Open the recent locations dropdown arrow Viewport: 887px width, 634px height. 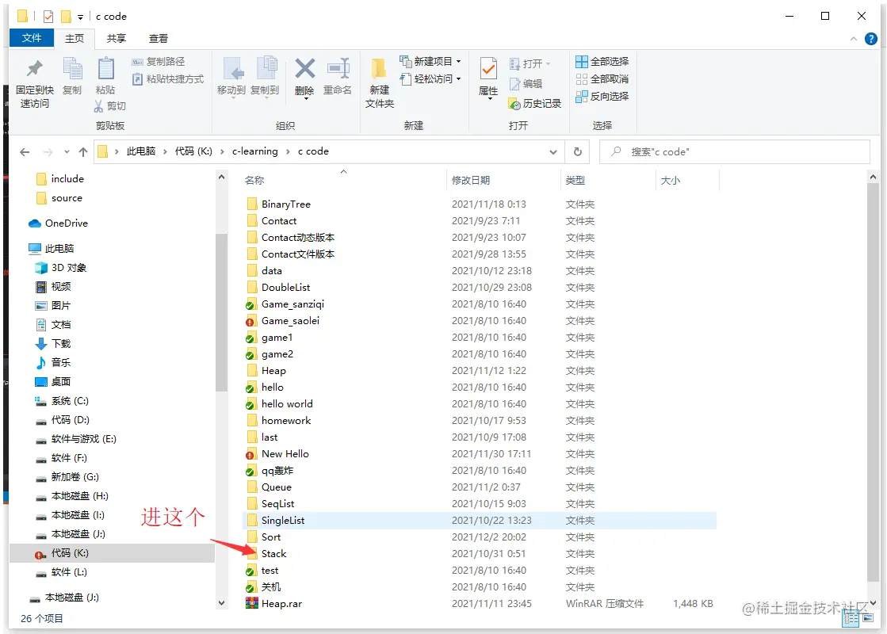(67, 151)
